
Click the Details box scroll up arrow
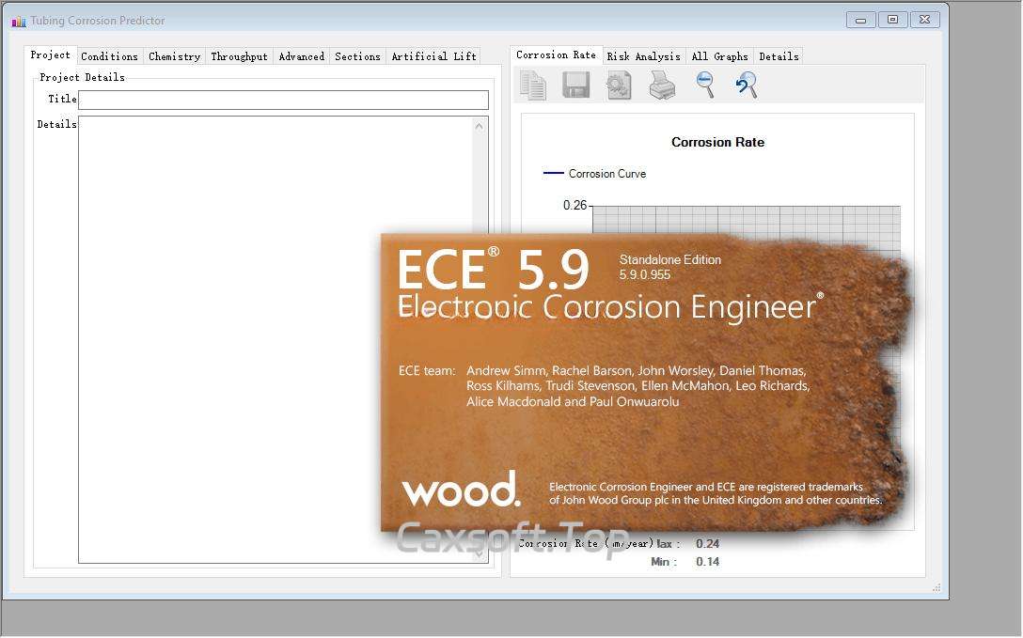click(480, 126)
